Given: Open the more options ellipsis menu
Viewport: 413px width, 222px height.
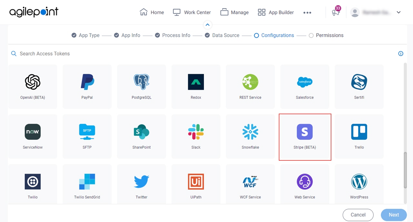Looking at the screenshot, I should tap(307, 13).
